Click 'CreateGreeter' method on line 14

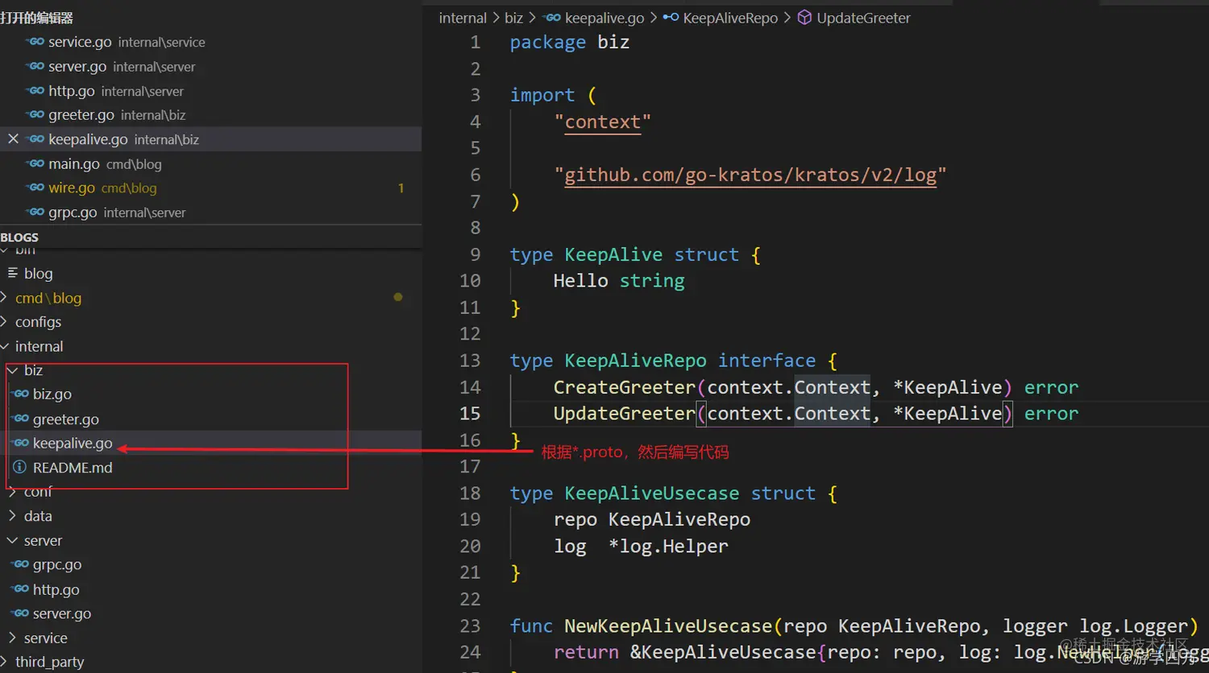click(x=624, y=387)
